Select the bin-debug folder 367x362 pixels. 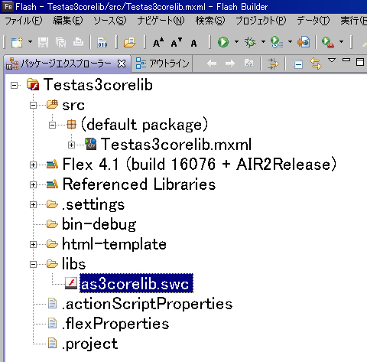point(99,225)
